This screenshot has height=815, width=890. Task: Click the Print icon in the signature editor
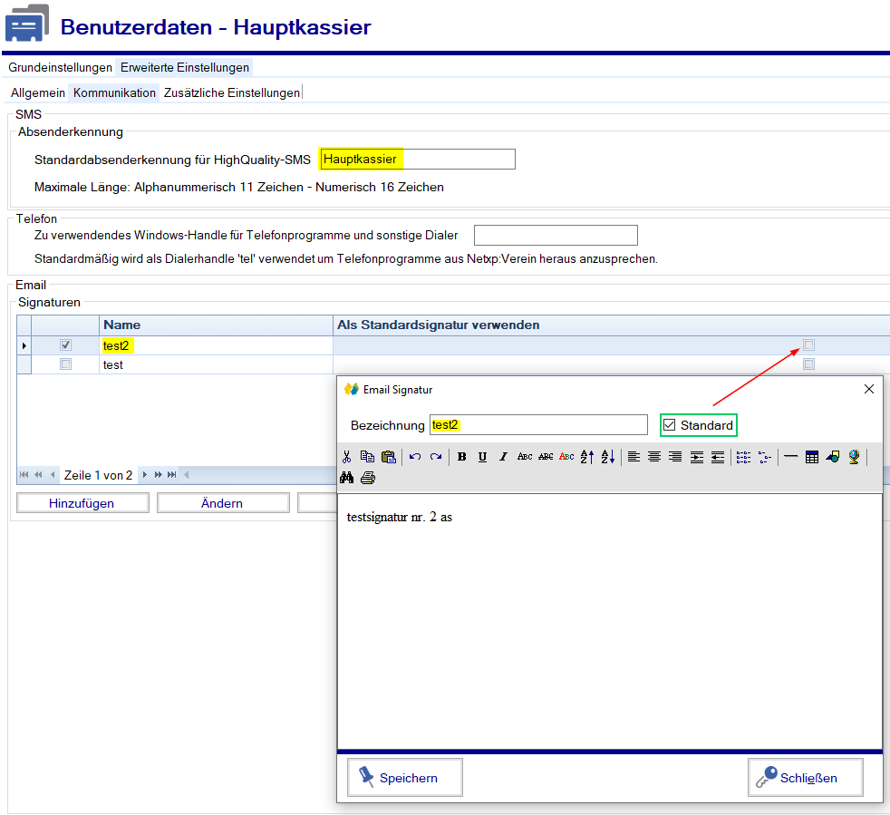click(368, 477)
